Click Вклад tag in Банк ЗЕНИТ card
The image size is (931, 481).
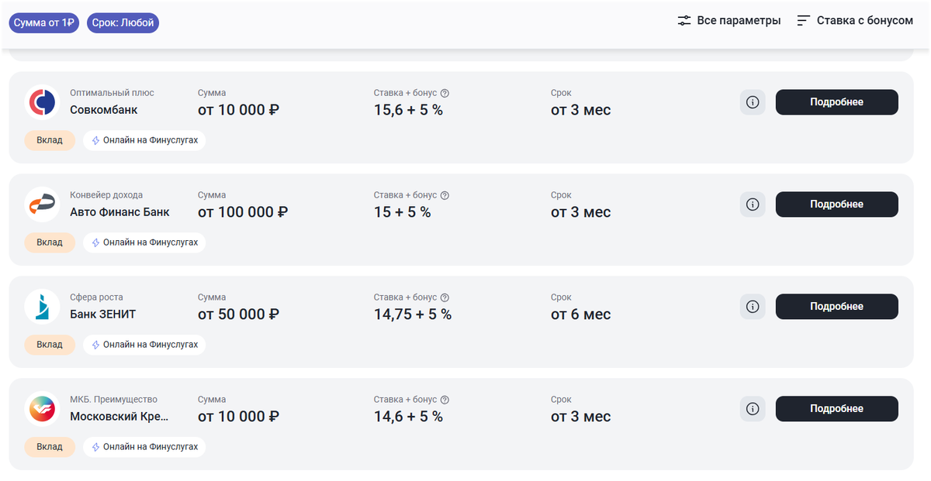[x=50, y=345]
